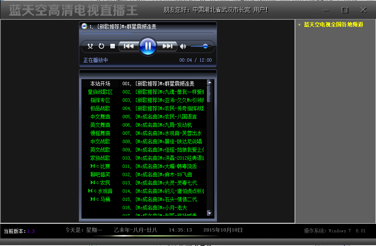Click the 乙未年-八月-廿八 lunar date

136,230
